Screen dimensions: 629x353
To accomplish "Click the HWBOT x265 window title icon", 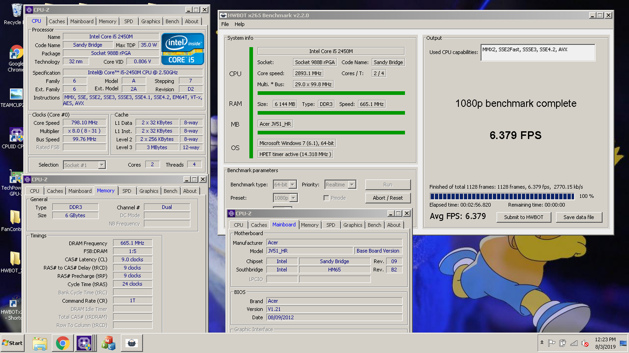I will (223, 15).
